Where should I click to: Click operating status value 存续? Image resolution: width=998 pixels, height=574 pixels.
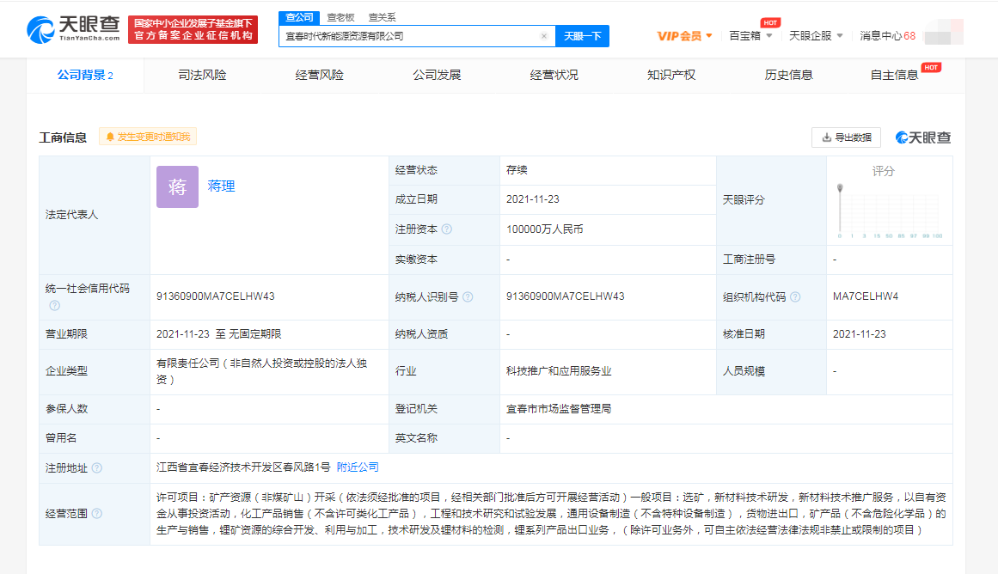pyautogui.click(x=516, y=170)
